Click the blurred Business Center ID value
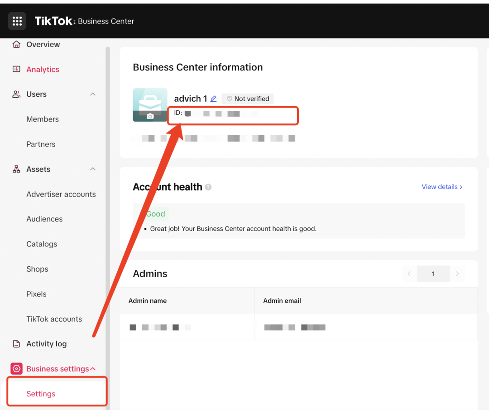This screenshot has width=489, height=410. coord(221,113)
